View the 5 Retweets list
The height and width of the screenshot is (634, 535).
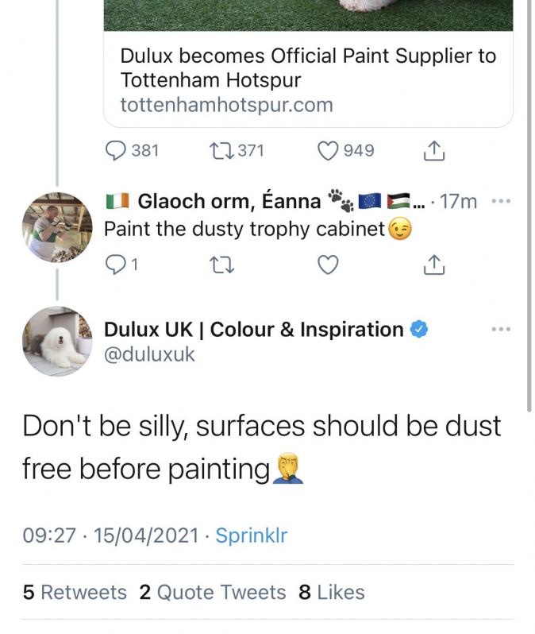pos(75,593)
